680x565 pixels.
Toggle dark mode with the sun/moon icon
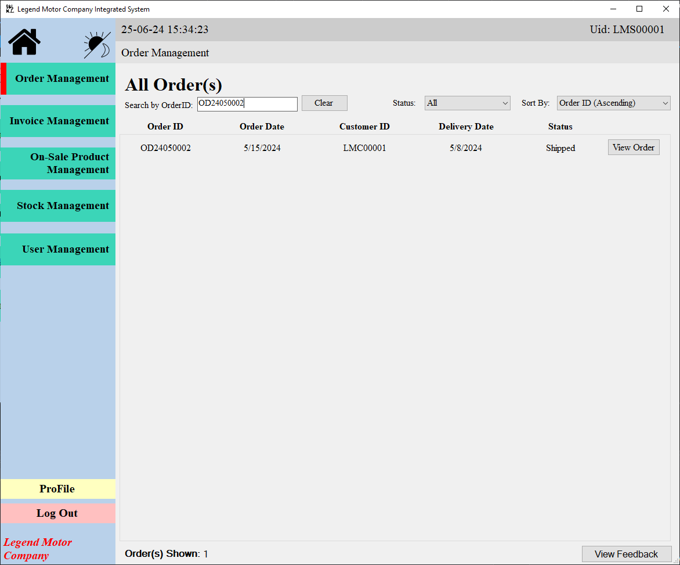click(x=96, y=42)
